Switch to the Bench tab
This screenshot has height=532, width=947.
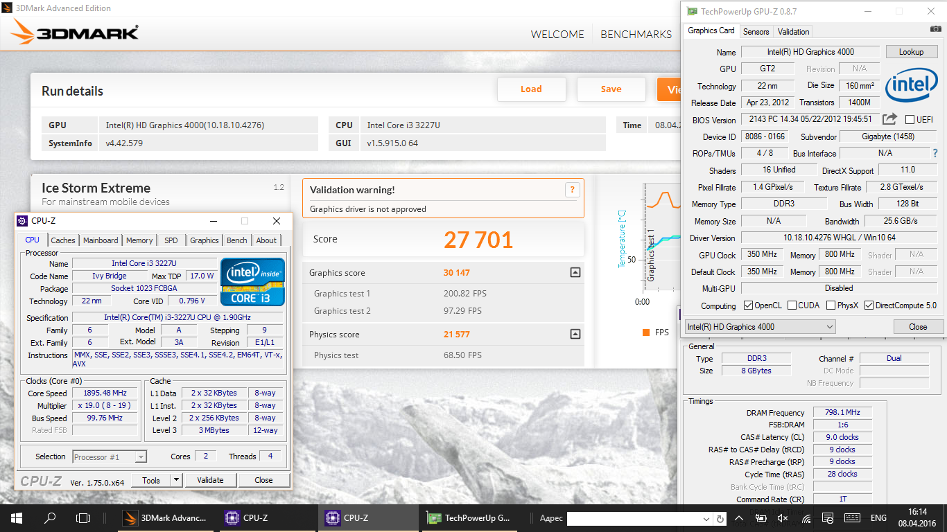pyautogui.click(x=237, y=240)
